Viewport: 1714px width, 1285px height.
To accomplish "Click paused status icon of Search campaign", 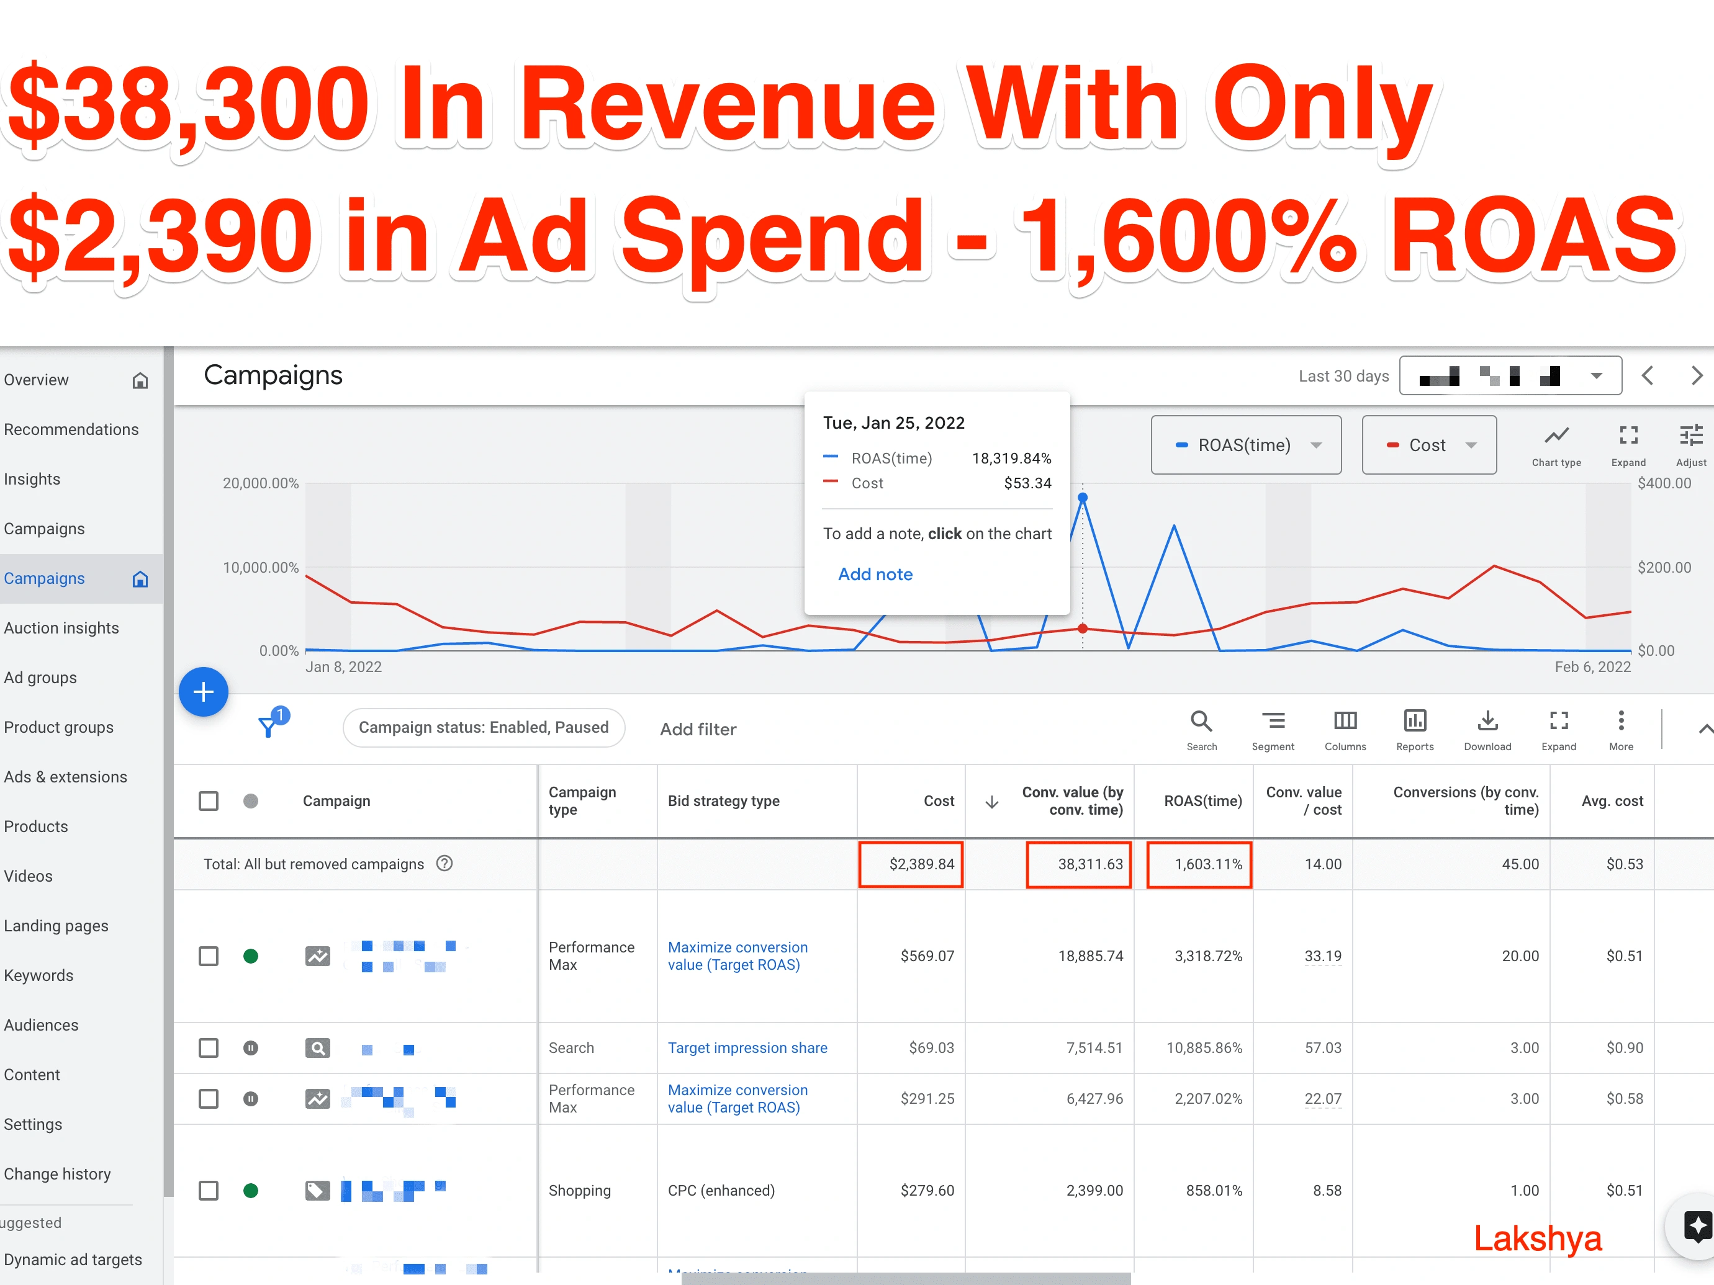I will click(x=250, y=1048).
